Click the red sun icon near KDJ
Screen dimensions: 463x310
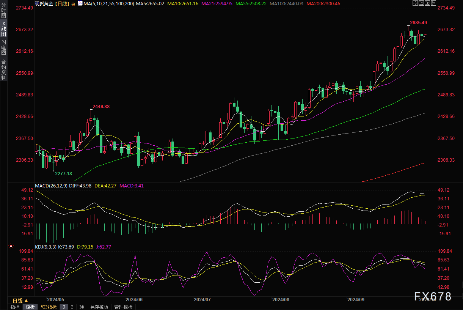10,247
